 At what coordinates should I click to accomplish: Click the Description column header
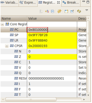[82, 18]
